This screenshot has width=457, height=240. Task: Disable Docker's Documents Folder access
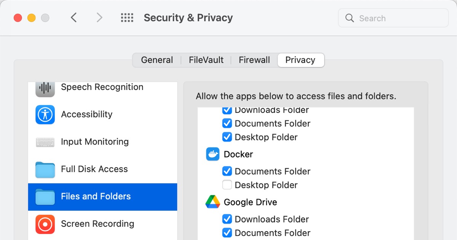(227, 171)
